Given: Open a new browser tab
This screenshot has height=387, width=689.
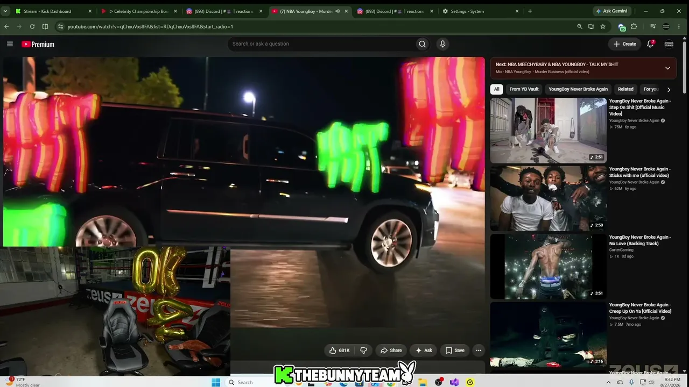Looking at the screenshot, I should point(530,11).
